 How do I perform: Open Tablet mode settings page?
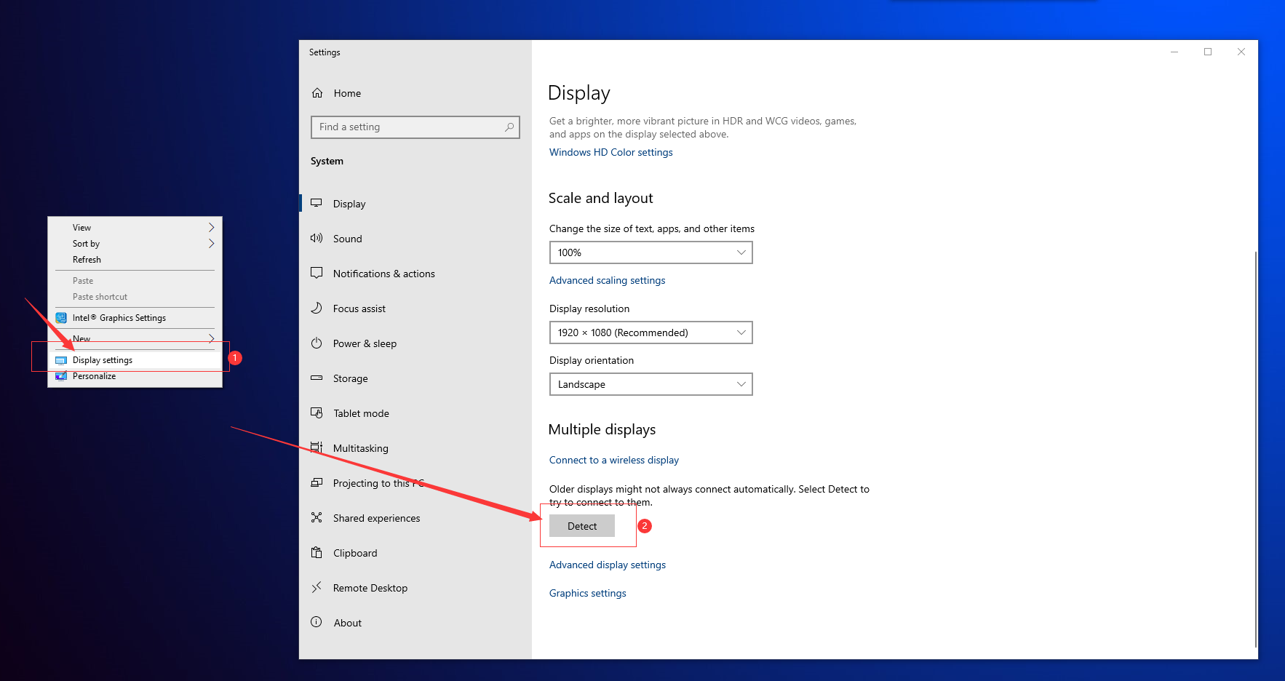coord(415,413)
